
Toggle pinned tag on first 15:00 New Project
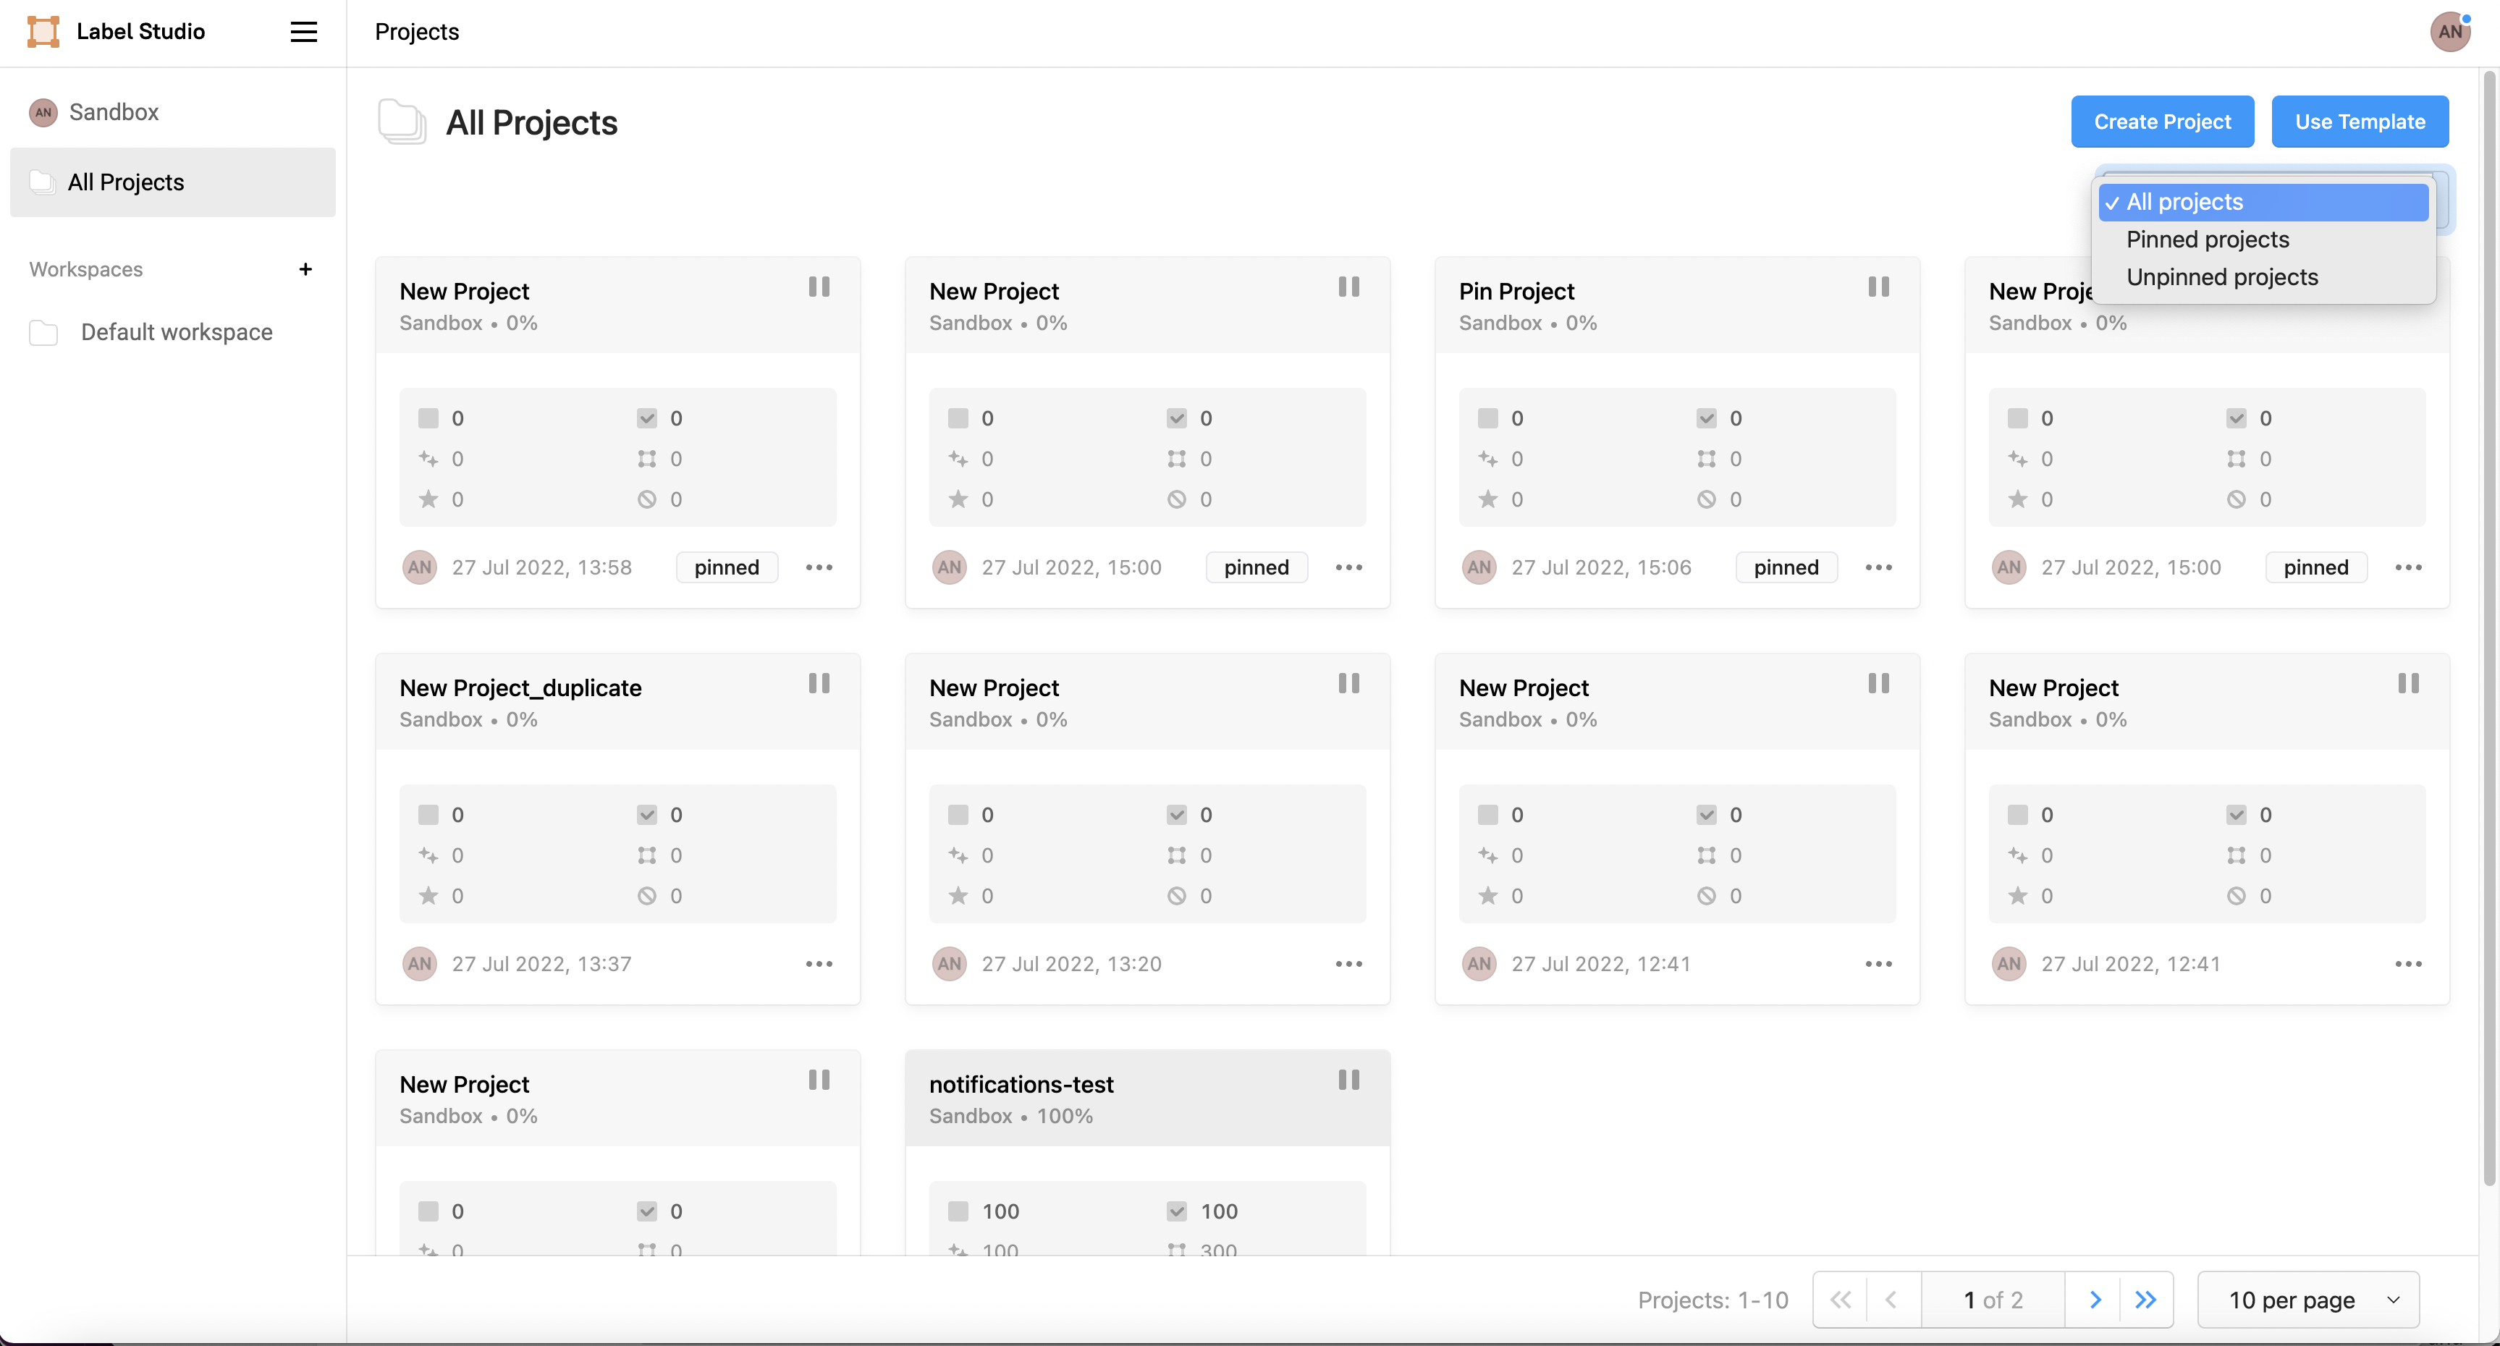(1256, 567)
